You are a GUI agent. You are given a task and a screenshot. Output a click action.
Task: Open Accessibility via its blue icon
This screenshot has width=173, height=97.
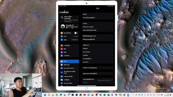(62, 77)
